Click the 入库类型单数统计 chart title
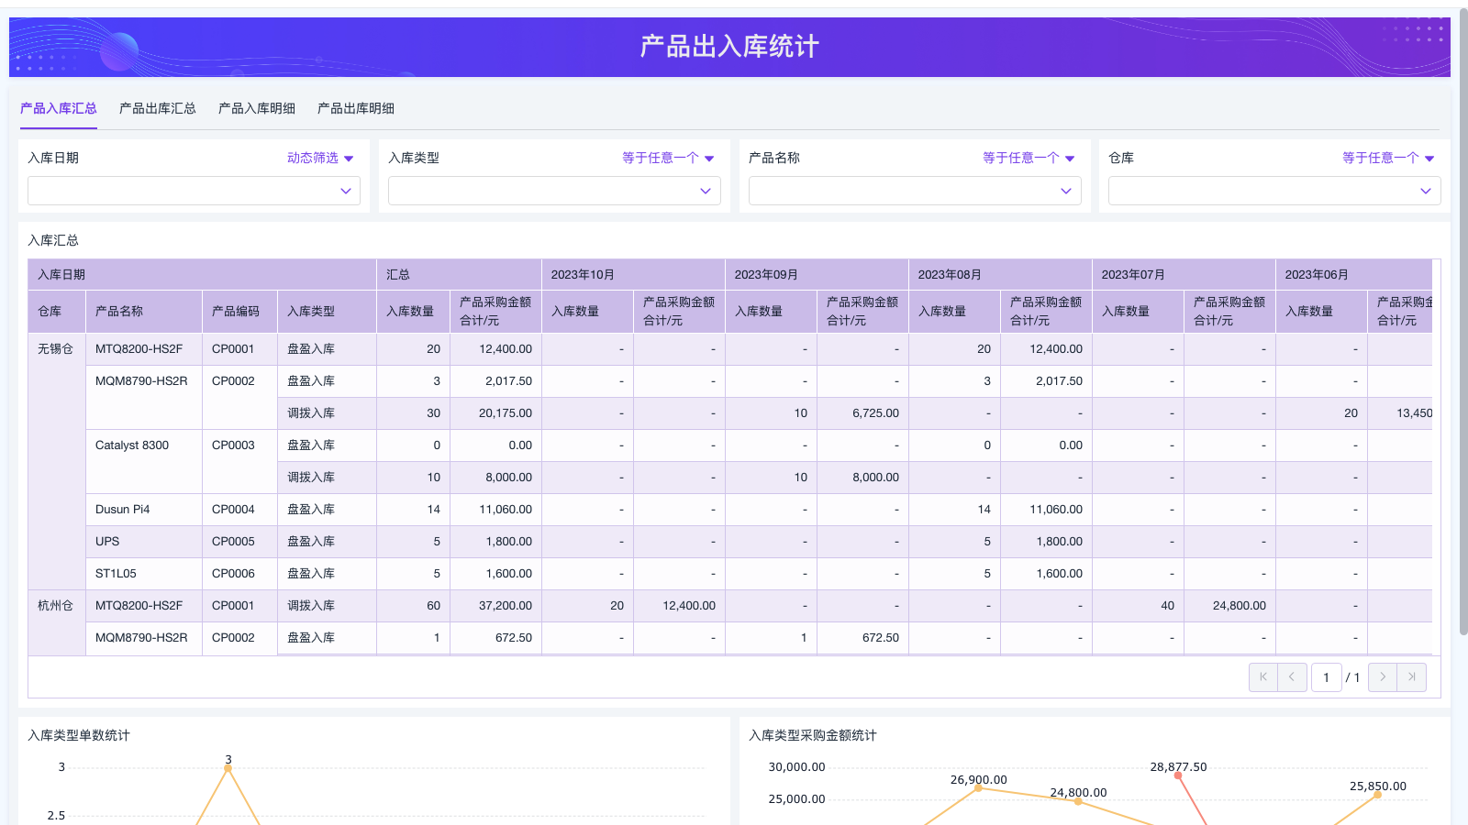Viewport: 1468px width, 825px height. coord(79,735)
